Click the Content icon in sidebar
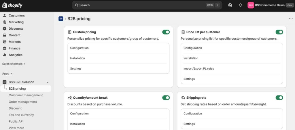The height and width of the screenshot is (130, 295). pyautogui.click(x=5, y=35)
